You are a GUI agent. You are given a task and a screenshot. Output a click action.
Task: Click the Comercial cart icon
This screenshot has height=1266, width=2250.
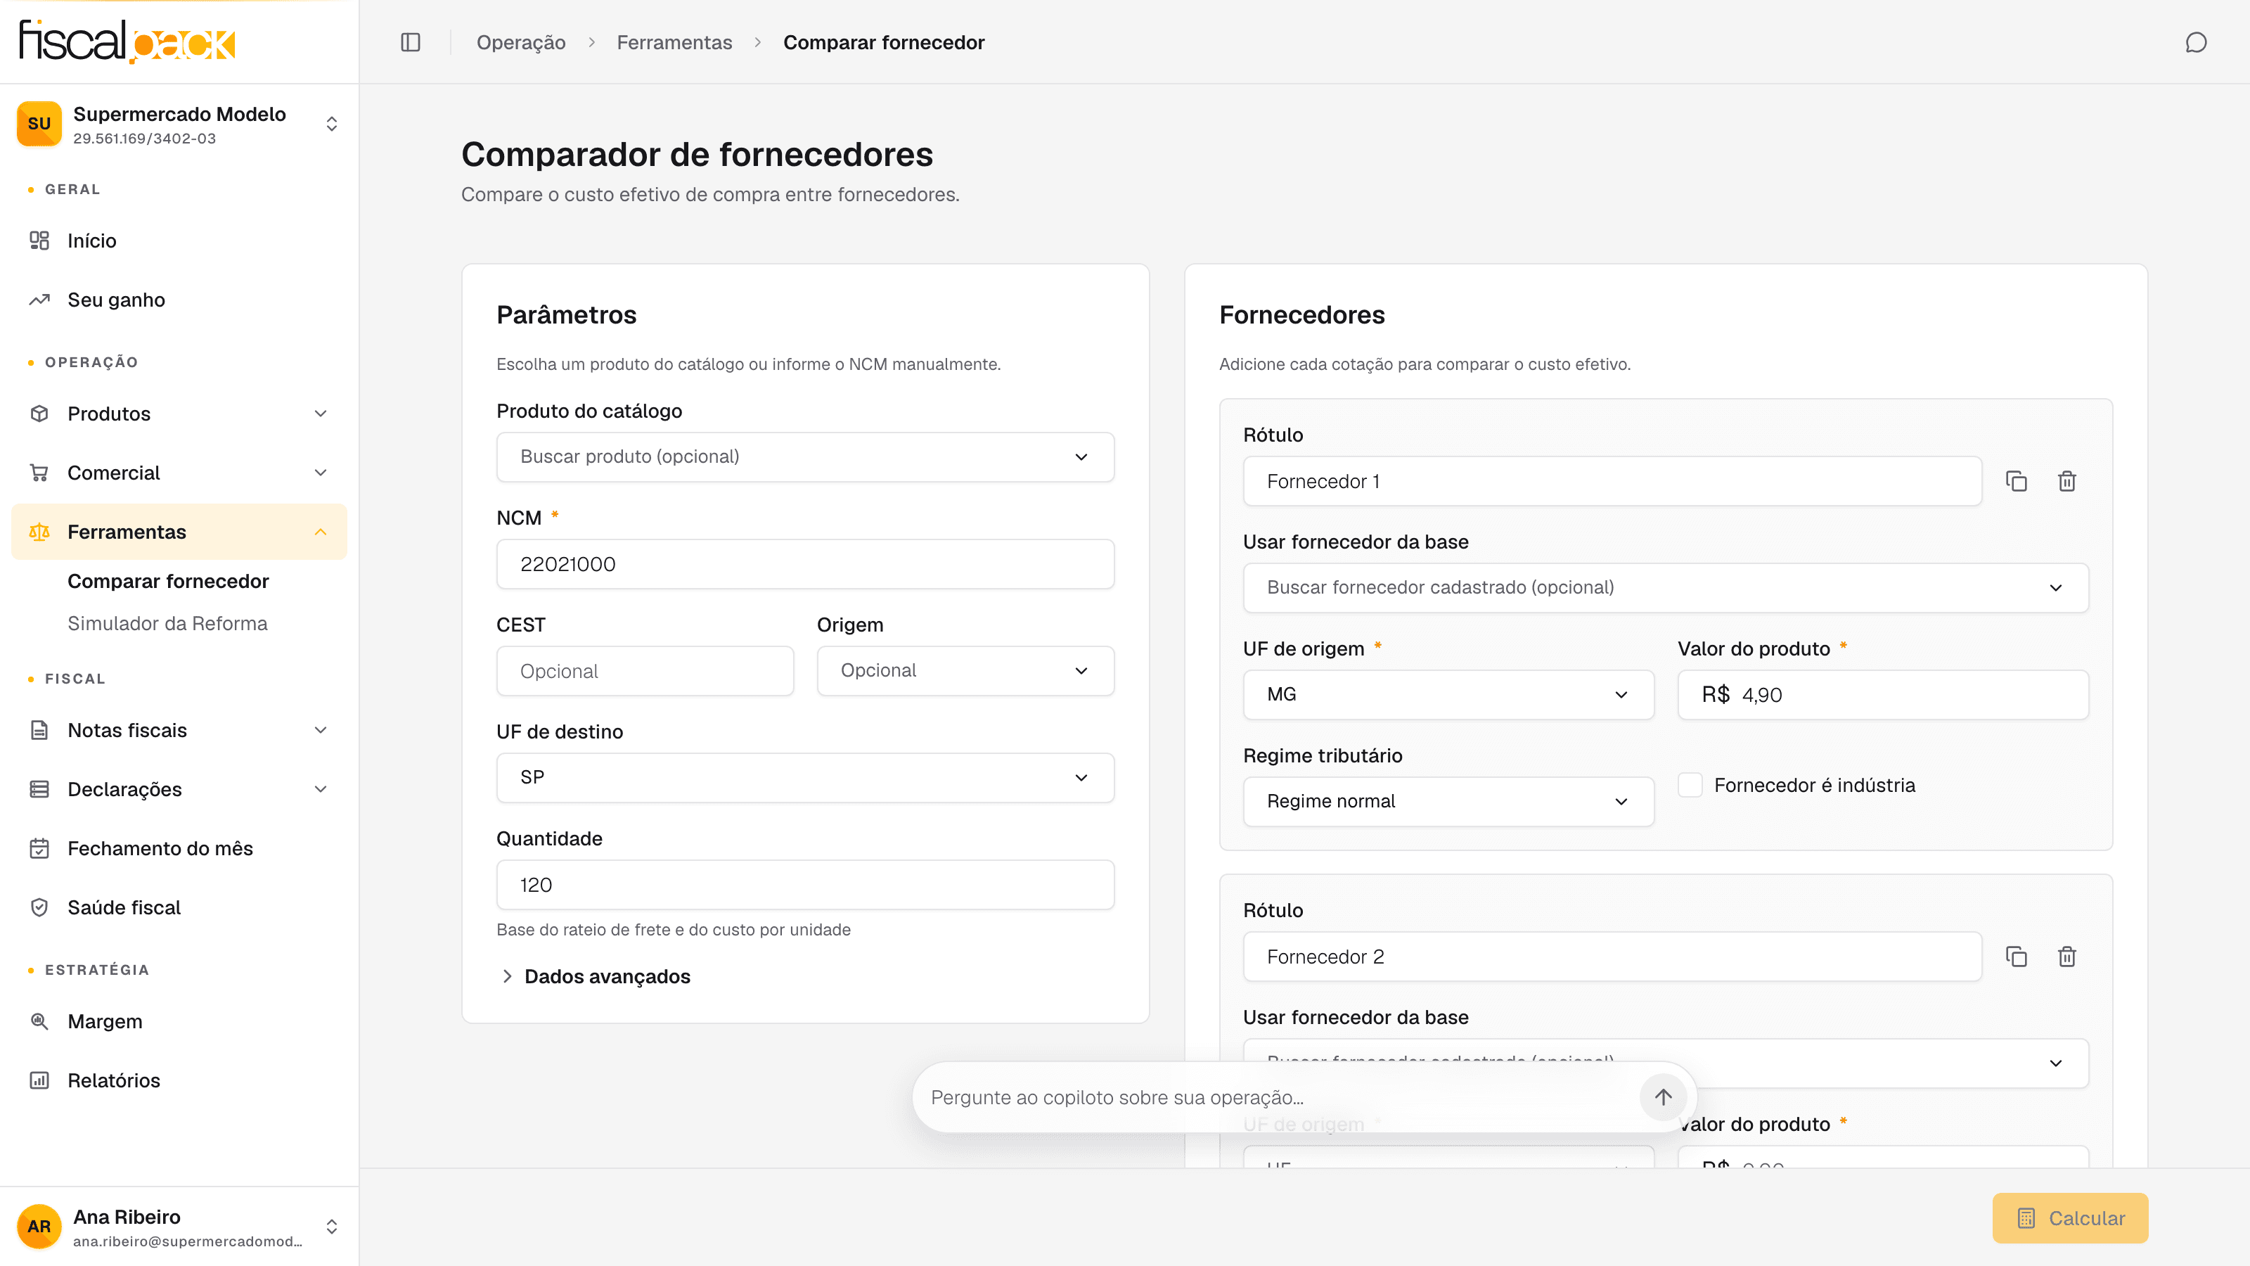39,473
